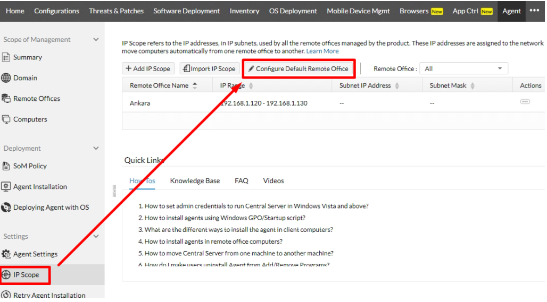The width and height of the screenshot is (547, 302).
Task: Sort by IP Range column arrows
Action: (x=251, y=85)
